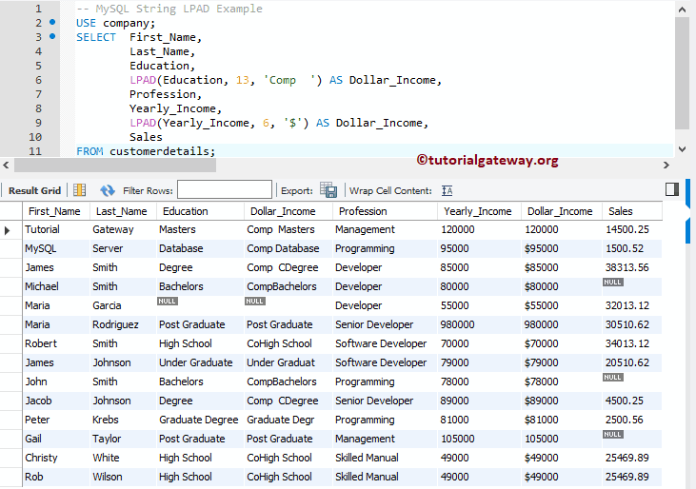696x489 pixels.
Task: Refresh the result grid data
Action: coord(107,190)
